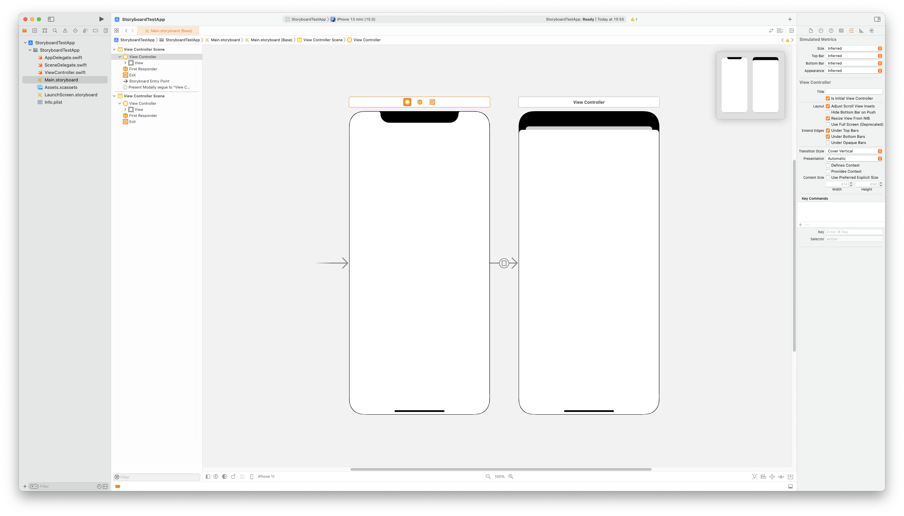This screenshot has width=904, height=516.
Task: Uncheck Is Initial View Controller
Action: pyautogui.click(x=828, y=99)
